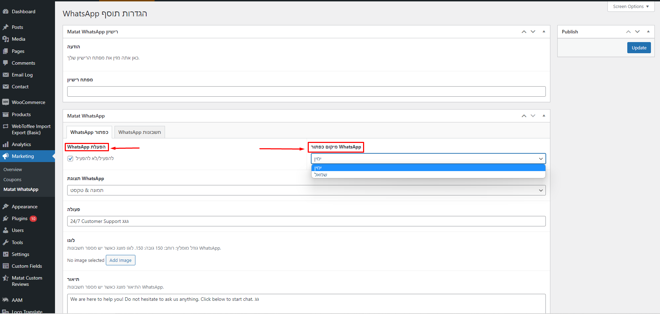Open the Coupons submenu item
660x314 pixels.
13,180
